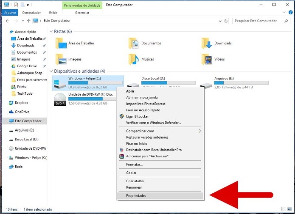
Task: Open the Arquivo tab
Action: pyautogui.click(x=10, y=13)
